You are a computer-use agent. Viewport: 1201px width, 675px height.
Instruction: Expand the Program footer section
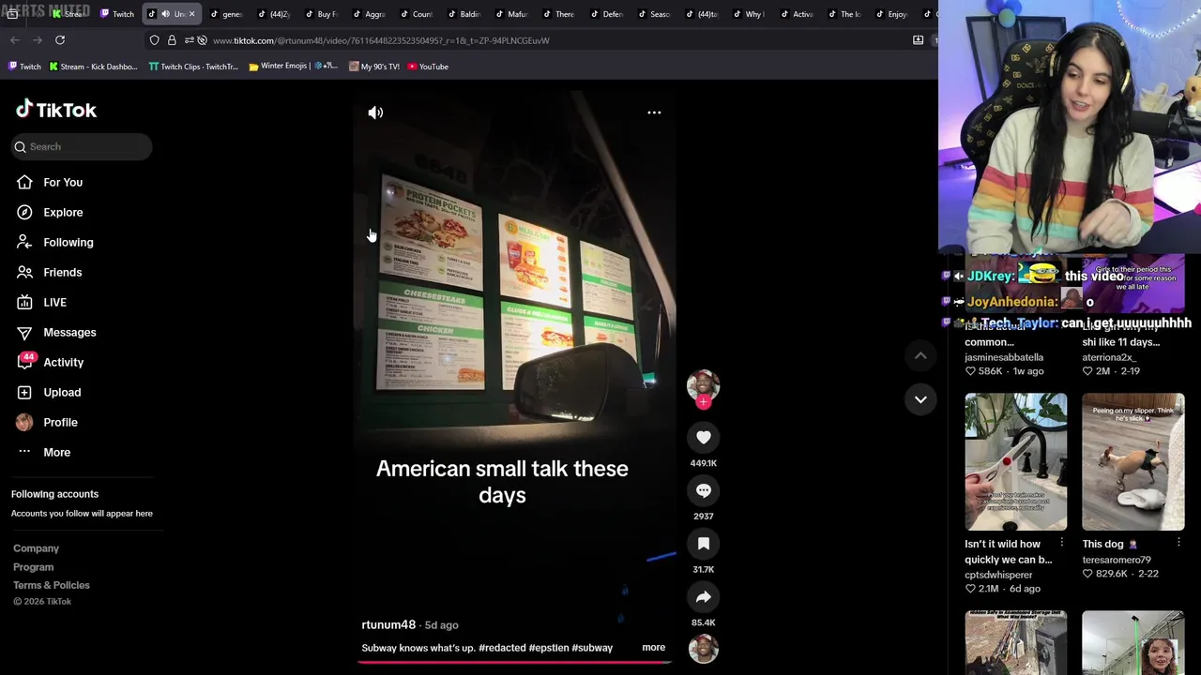click(33, 567)
